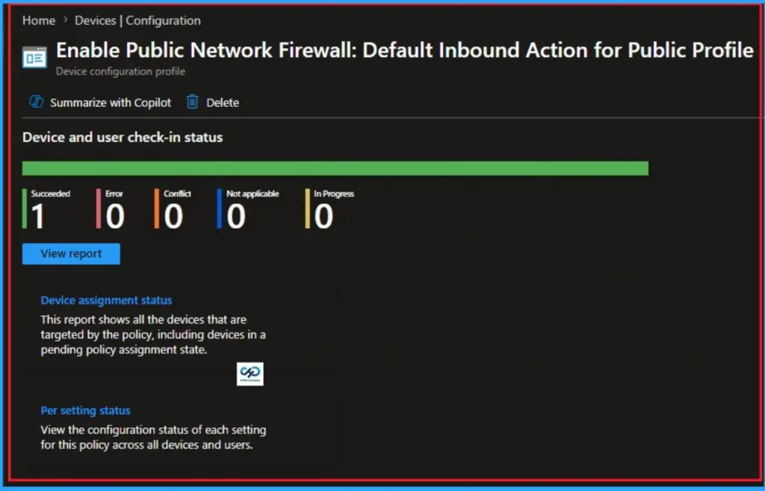
Task: Open the Devices | Configuration breadcrumb
Action: (137, 20)
